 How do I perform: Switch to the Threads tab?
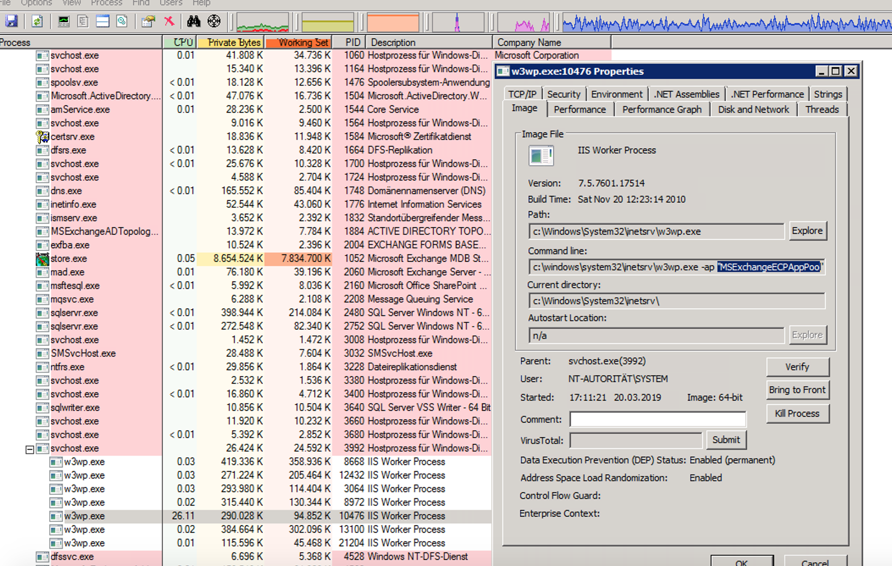click(x=822, y=109)
